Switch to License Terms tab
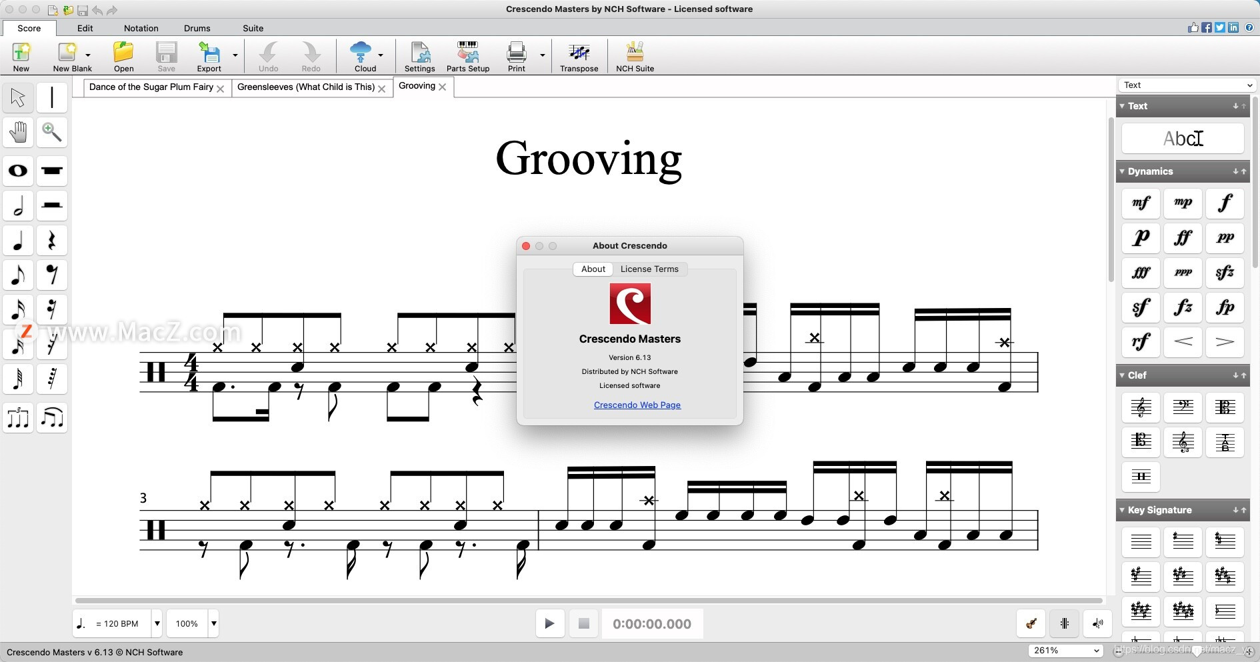The height and width of the screenshot is (662, 1260). click(649, 269)
